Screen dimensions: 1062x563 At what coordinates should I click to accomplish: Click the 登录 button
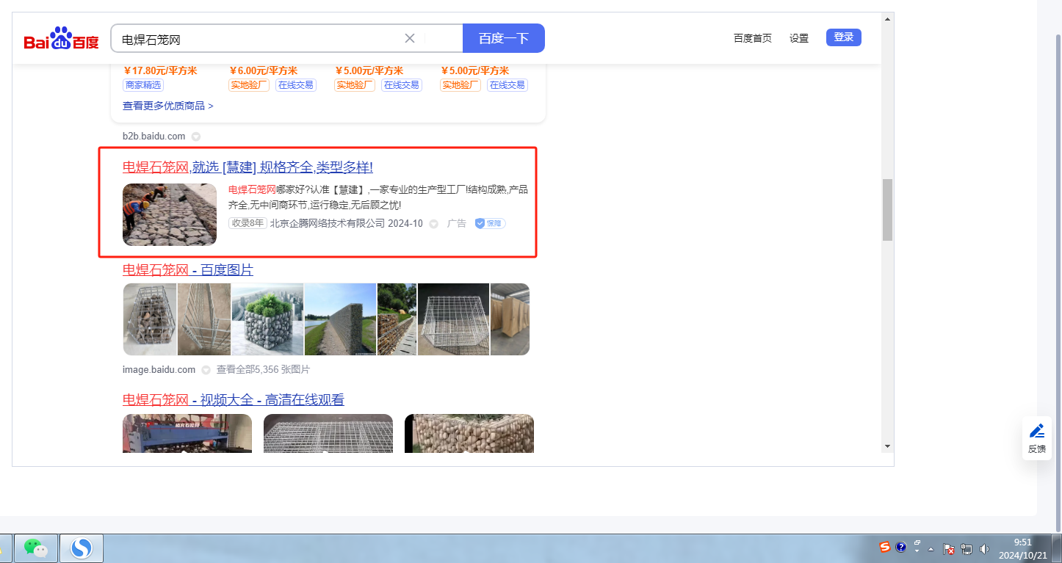(844, 37)
